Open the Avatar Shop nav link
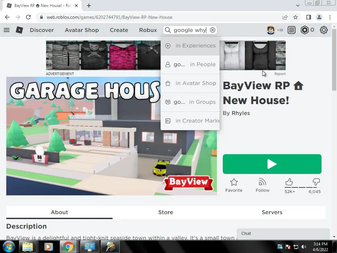This screenshot has width=337, height=253. (82, 30)
